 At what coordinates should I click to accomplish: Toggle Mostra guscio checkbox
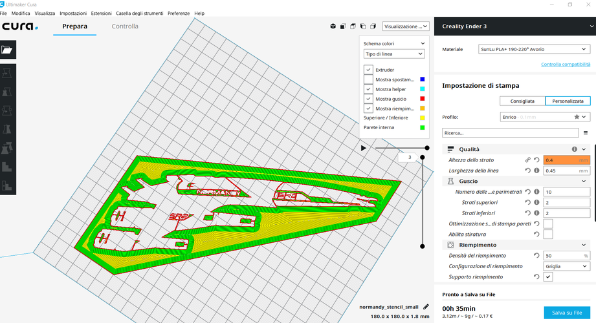[x=368, y=99]
